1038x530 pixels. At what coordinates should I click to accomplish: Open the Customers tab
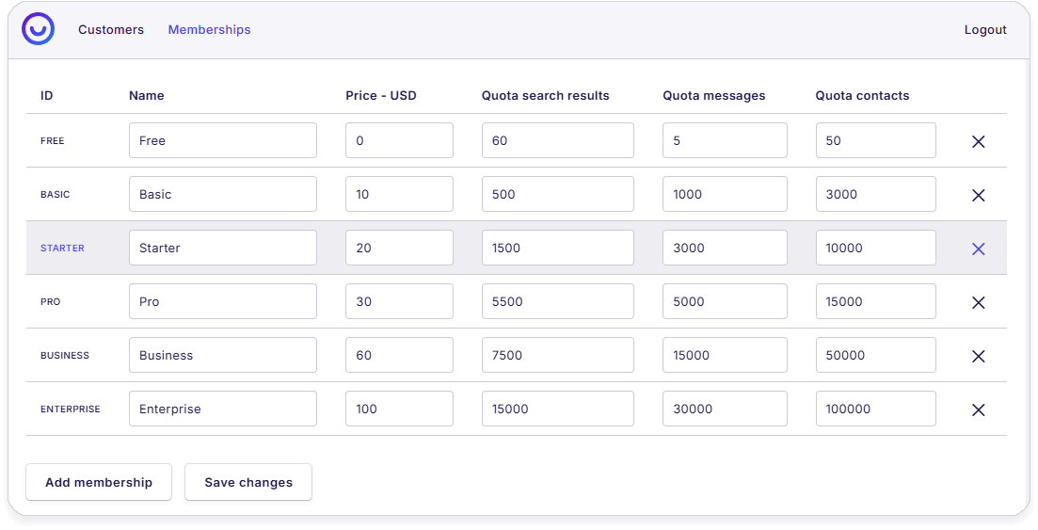[x=111, y=30]
